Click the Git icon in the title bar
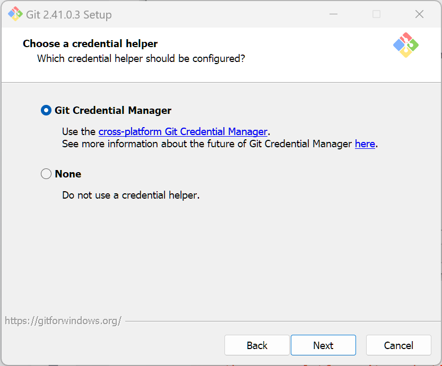 15,14
